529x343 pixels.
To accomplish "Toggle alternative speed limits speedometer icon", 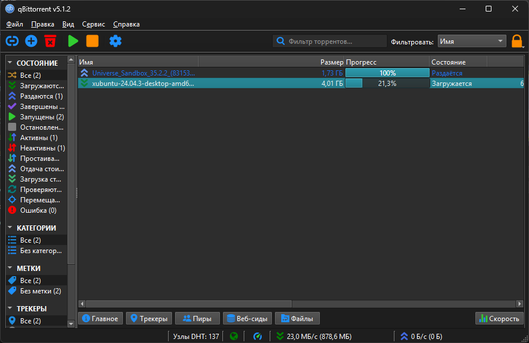I will [x=257, y=336].
